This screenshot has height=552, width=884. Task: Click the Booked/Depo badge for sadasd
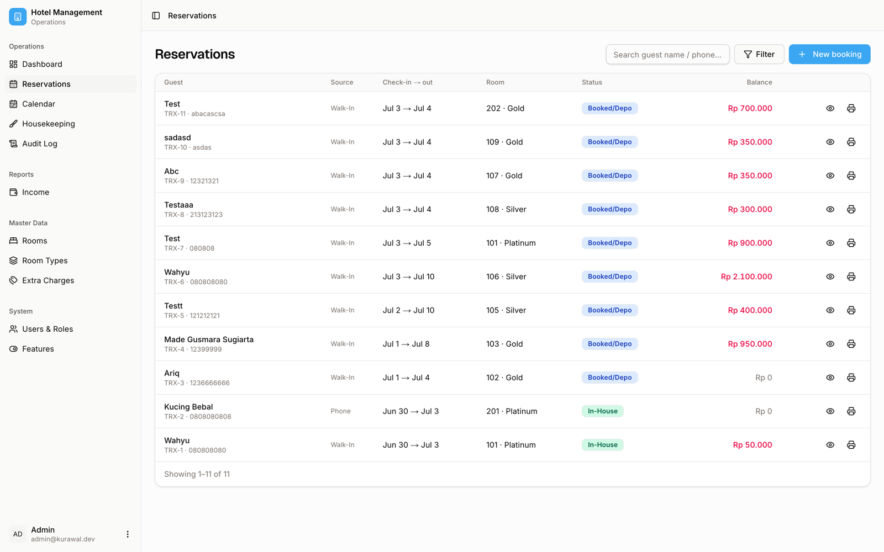tap(609, 142)
